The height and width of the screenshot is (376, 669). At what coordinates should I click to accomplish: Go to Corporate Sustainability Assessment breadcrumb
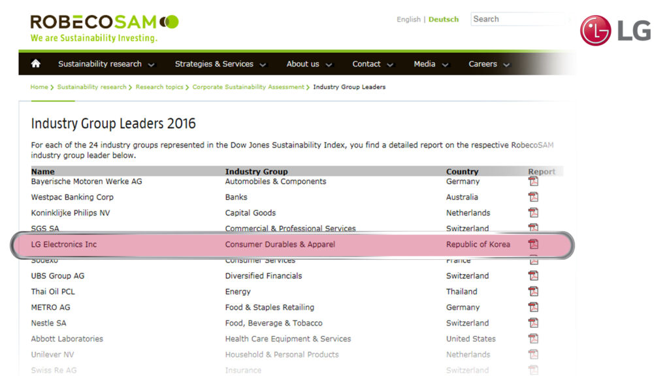click(x=248, y=87)
